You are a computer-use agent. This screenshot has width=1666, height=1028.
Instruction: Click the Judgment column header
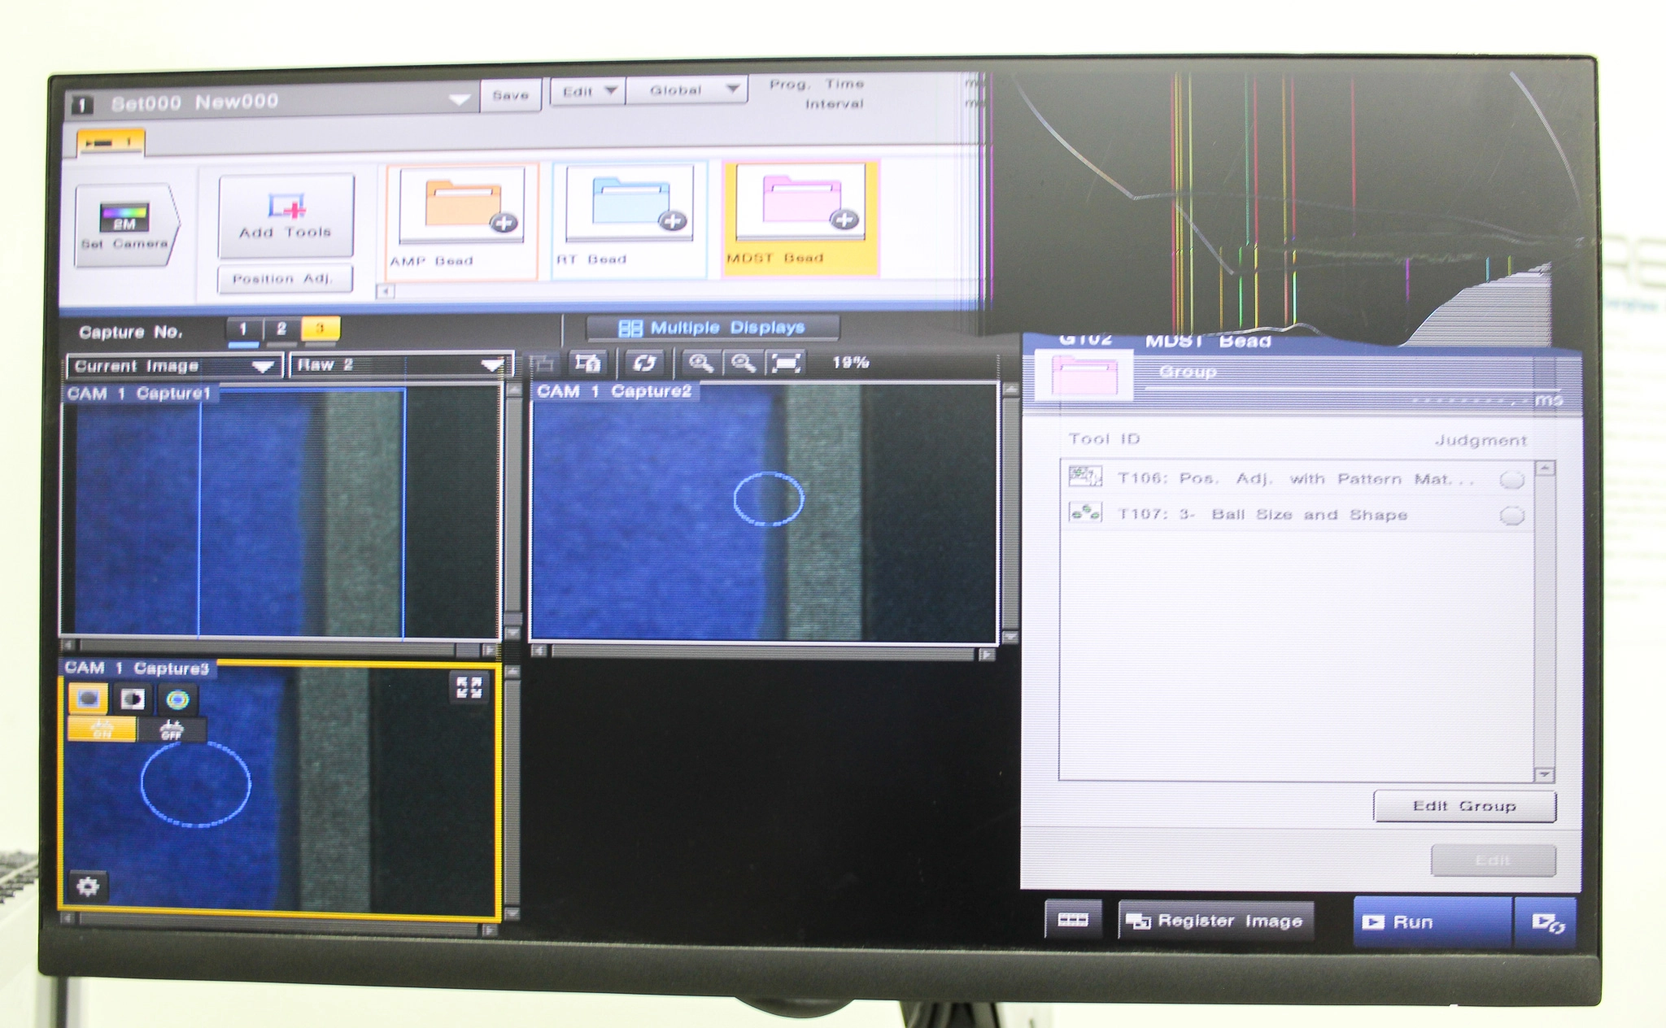pos(1480,440)
